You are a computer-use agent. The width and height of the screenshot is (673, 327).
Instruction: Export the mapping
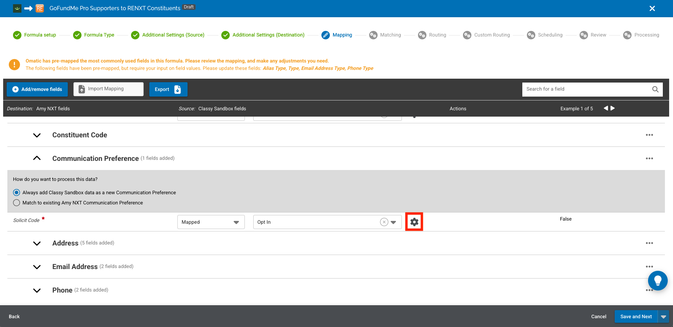click(x=168, y=89)
